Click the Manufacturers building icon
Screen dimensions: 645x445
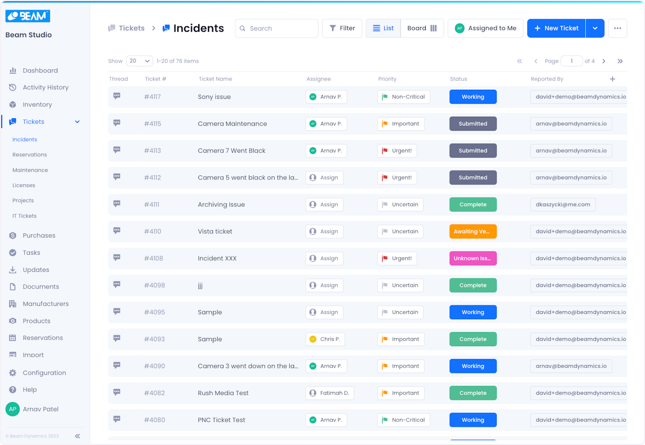(13, 304)
